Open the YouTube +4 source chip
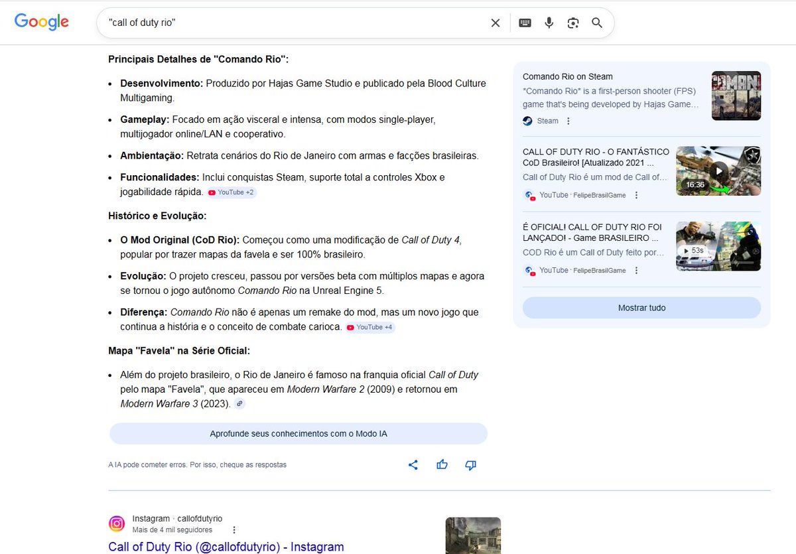 [x=370, y=327]
